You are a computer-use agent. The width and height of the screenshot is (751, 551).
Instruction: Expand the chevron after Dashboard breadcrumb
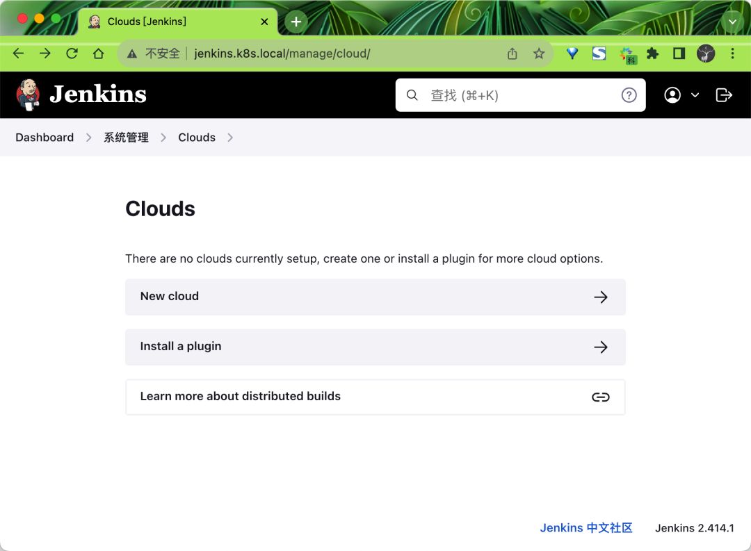pyautogui.click(x=88, y=138)
